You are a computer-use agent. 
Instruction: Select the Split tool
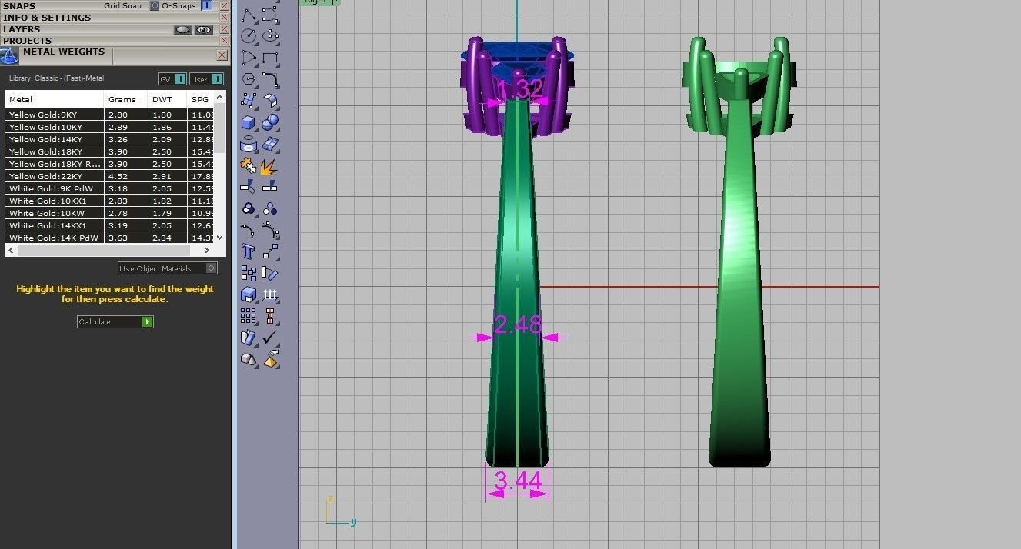(270, 187)
